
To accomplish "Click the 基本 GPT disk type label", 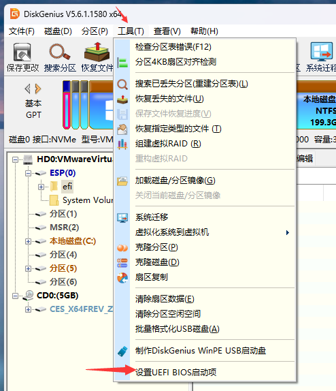I will (33, 109).
